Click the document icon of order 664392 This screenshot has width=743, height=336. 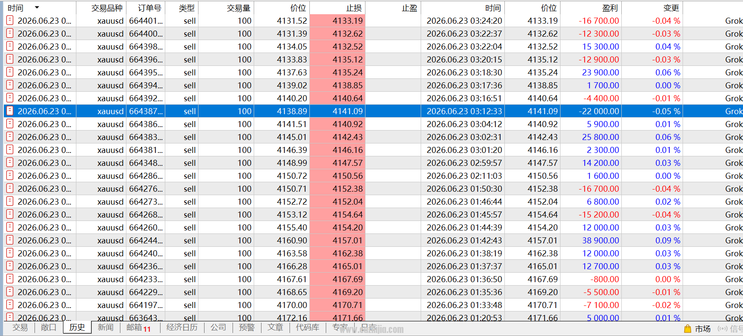(x=10, y=98)
